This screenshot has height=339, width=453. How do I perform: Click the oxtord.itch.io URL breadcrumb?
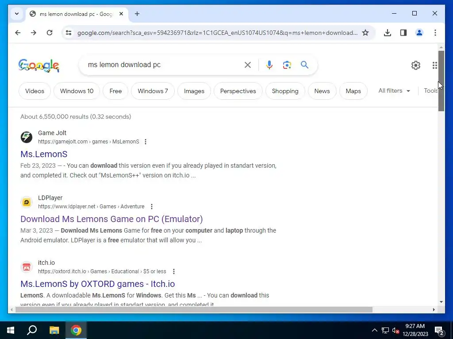(x=102, y=271)
